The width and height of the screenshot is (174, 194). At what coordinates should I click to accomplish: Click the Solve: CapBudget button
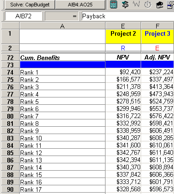[30, 5]
